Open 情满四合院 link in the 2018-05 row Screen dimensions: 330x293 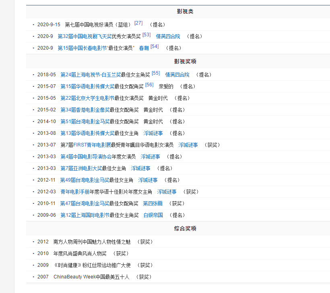(x=177, y=75)
